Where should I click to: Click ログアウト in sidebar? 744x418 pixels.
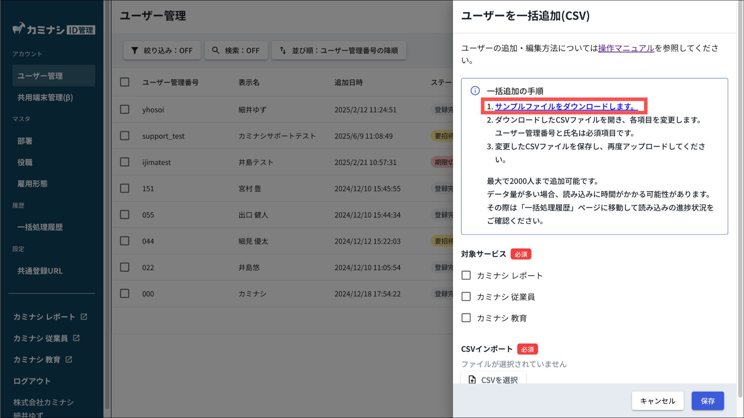(32, 381)
